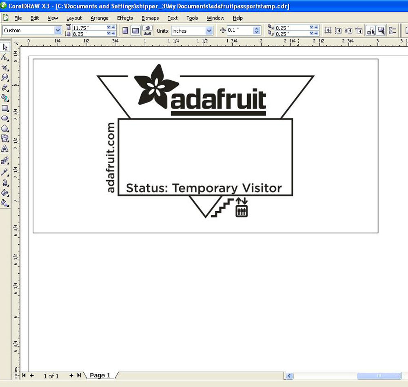The image size is (408, 387).
Task: Pick the Ellipse tool
Action: pos(5,118)
